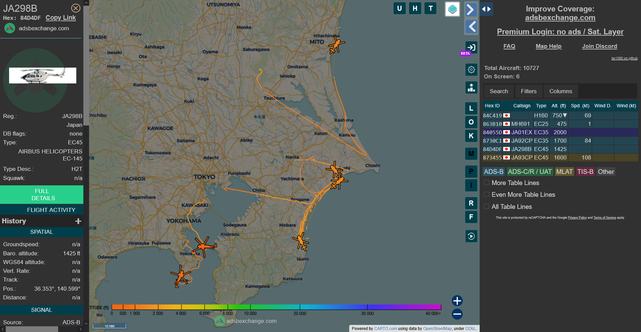Sort table by Hex ID column
Image resolution: width=641 pixels, height=332 pixels.
(x=492, y=106)
